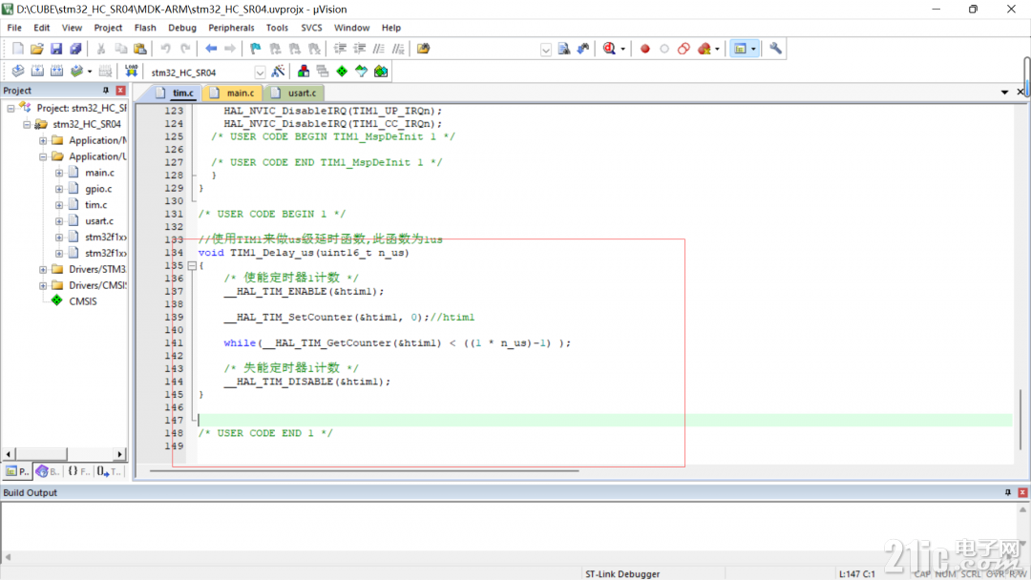Expand main.c dependencies in project tree
The width and height of the screenshot is (1031, 580).
[x=59, y=173]
